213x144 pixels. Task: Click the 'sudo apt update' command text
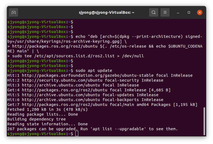pyautogui.click(x=94, y=71)
